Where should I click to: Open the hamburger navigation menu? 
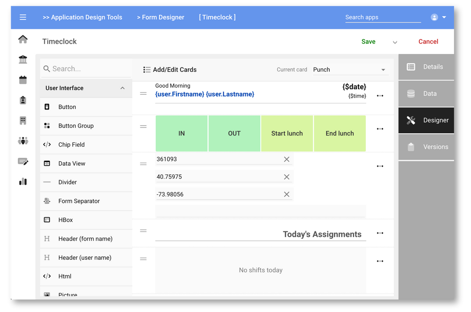coord(23,17)
